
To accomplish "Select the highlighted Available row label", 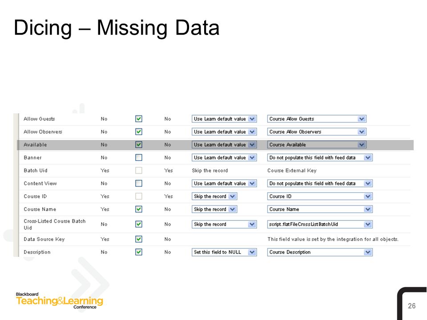I will (35, 145).
